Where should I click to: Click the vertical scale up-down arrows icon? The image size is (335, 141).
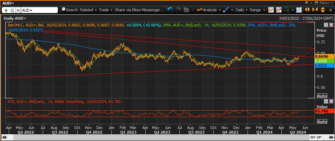(x=323, y=10)
